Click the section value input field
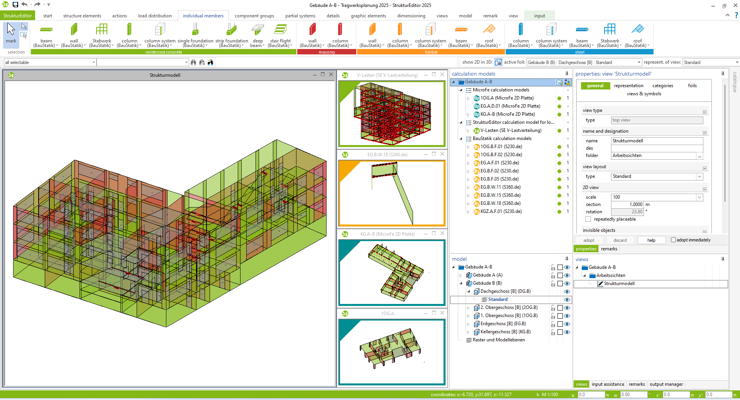This screenshot has width=740, height=400. (628, 204)
